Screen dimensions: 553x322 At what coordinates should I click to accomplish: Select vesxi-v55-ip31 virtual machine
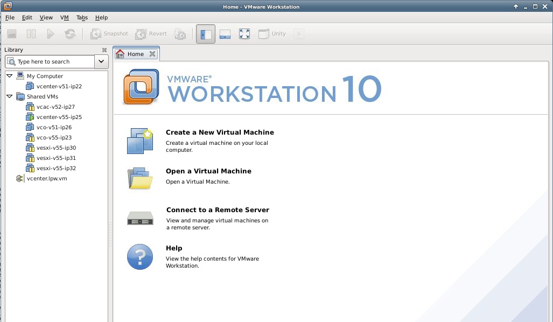click(56, 158)
